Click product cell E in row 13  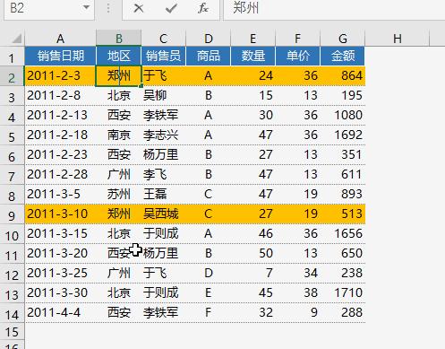coord(209,292)
